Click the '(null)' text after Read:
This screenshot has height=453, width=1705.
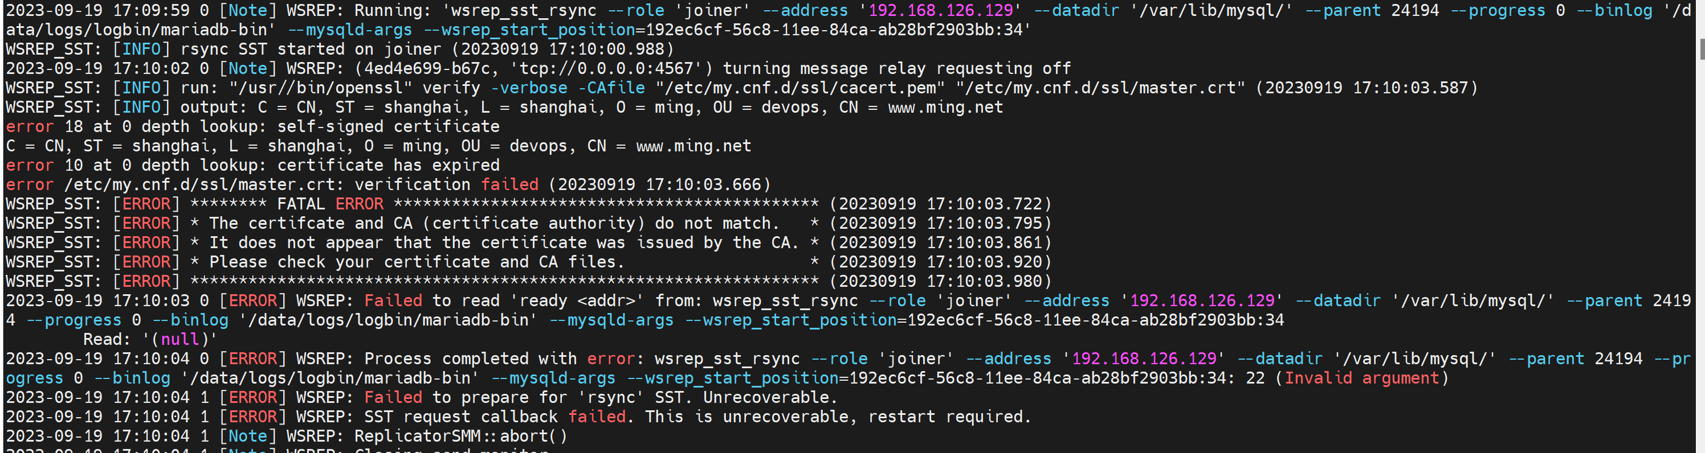pyautogui.click(x=180, y=340)
